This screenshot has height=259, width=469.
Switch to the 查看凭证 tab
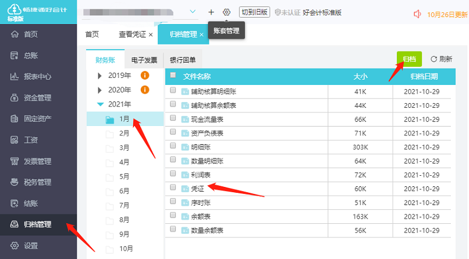(132, 35)
